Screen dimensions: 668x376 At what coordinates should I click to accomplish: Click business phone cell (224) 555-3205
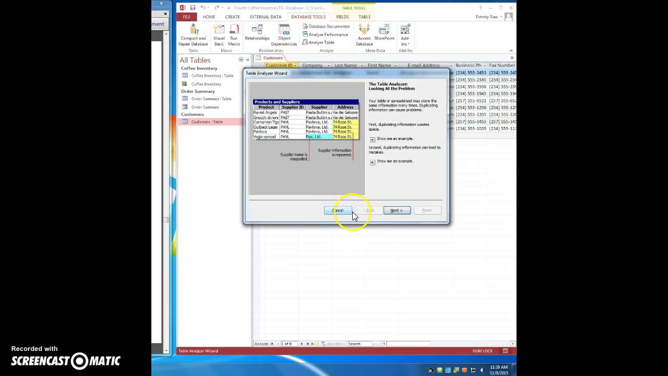(x=471, y=114)
